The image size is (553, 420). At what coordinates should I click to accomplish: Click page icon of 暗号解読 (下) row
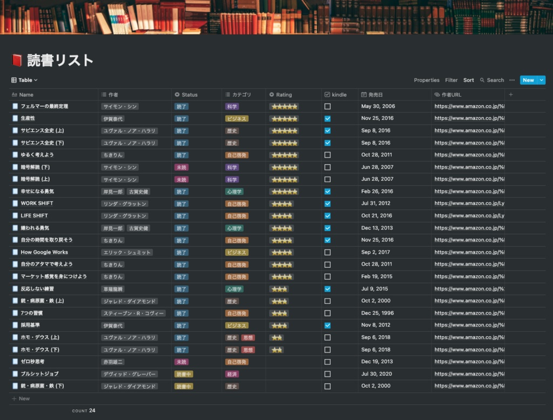tap(15, 167)
